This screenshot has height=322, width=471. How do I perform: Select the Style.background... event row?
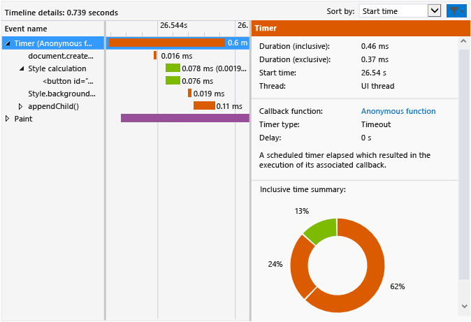[61, 94]
